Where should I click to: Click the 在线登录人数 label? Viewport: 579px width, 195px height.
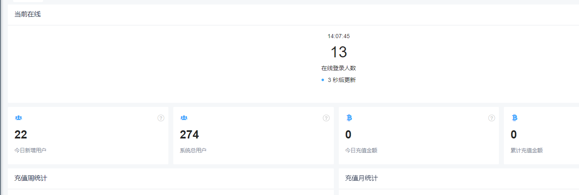click(339, 68)
